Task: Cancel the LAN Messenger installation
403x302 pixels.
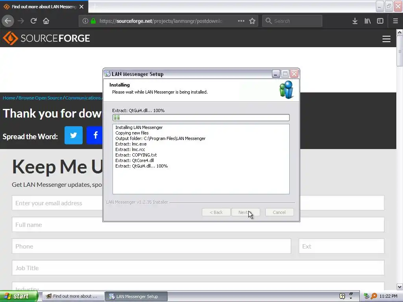Action: (279, 212)
